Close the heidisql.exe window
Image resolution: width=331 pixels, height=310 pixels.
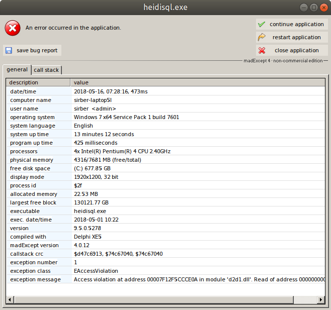[323, 8]
